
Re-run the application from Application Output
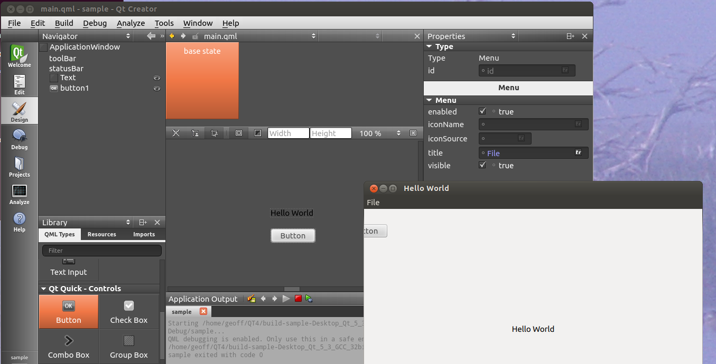click(x=286, y=299)
